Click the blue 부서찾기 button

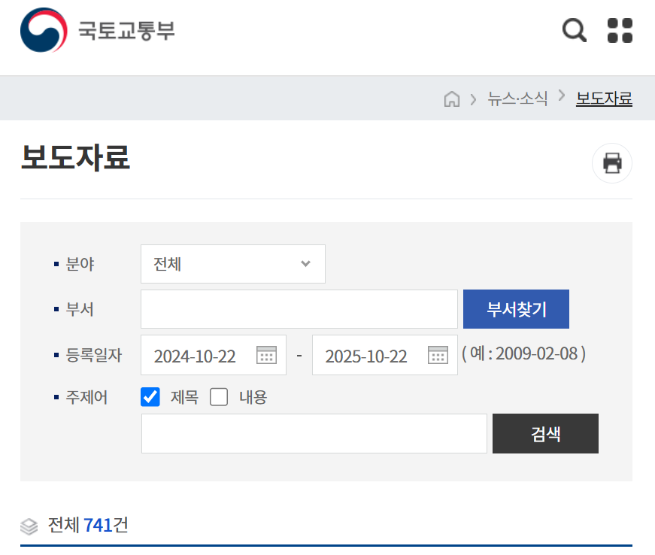[x=516, y=308]
